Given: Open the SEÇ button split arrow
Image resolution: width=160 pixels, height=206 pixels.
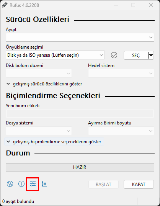Looking at the screenshot, I should click(151, 55).
